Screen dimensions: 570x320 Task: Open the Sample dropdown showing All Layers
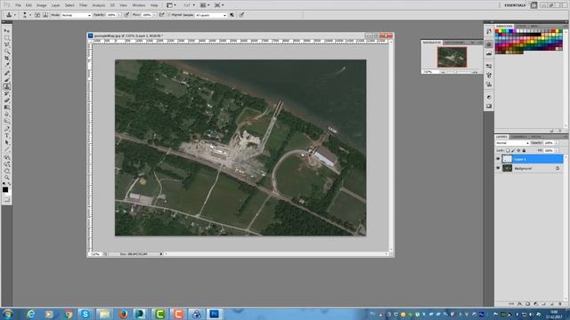[x=211, y=15]
